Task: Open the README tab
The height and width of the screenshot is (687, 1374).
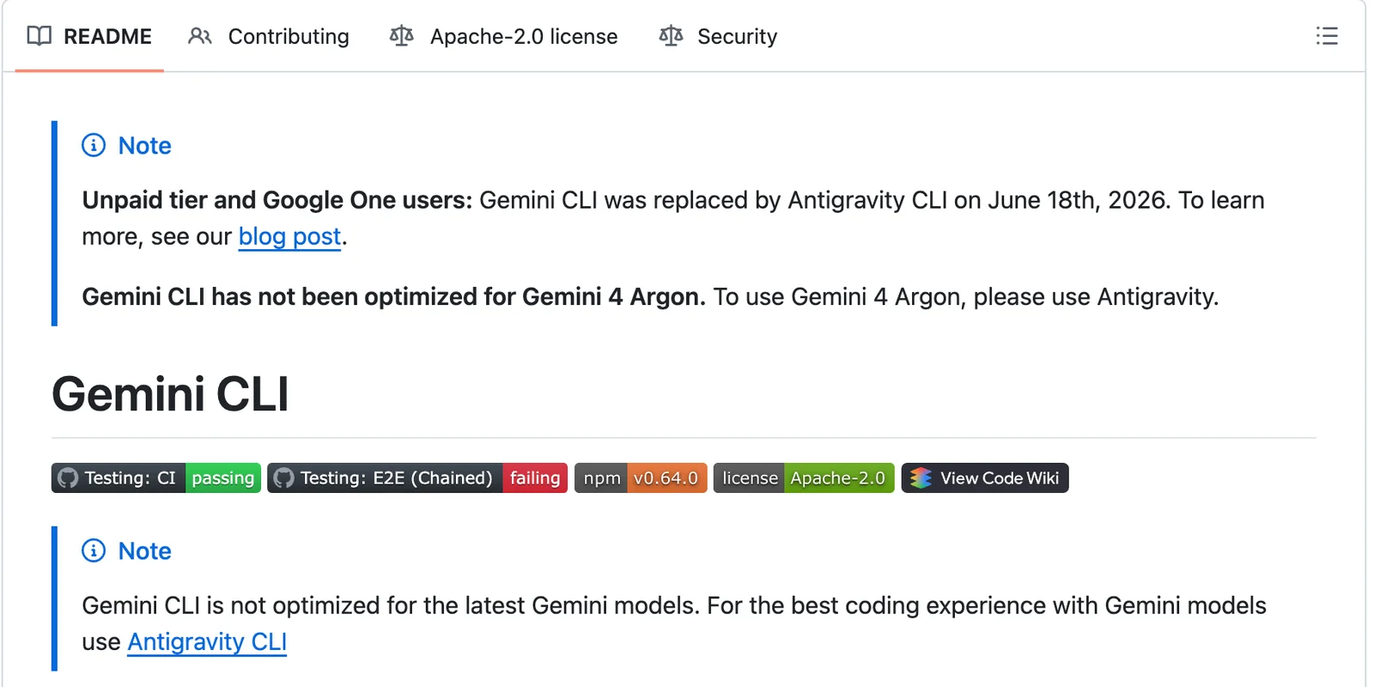Action: [89, 36]
